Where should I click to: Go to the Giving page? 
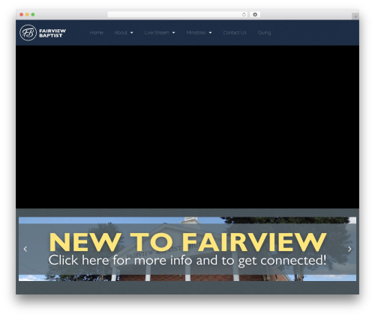pos(264,33)
